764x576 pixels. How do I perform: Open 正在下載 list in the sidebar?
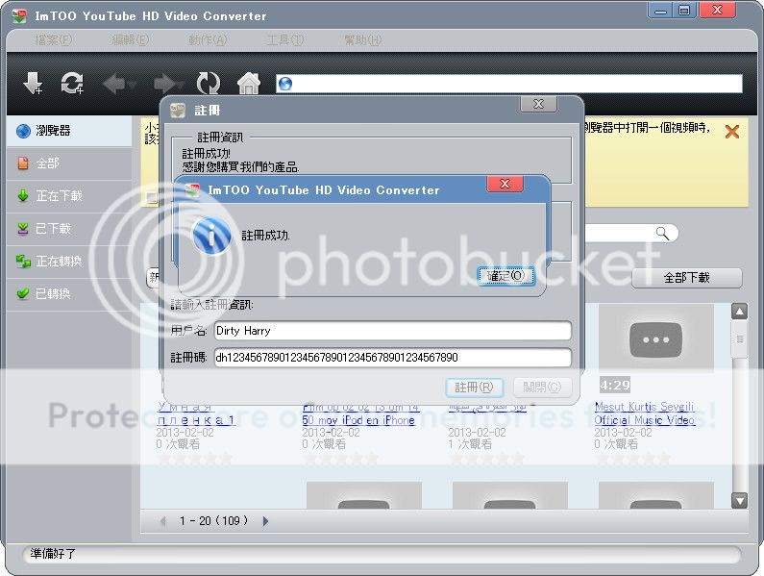[x=69, y=196]
